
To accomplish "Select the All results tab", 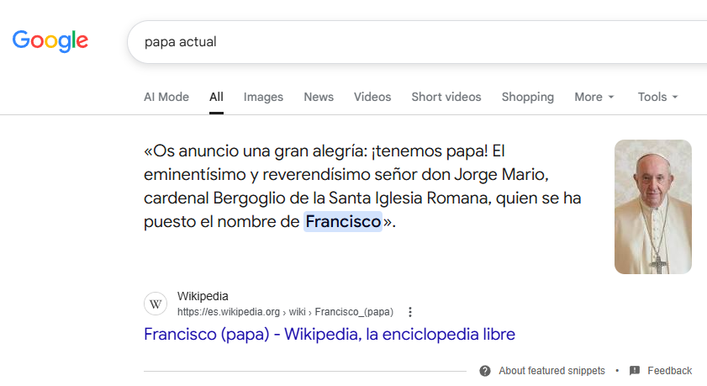I will tap(216, 97).
